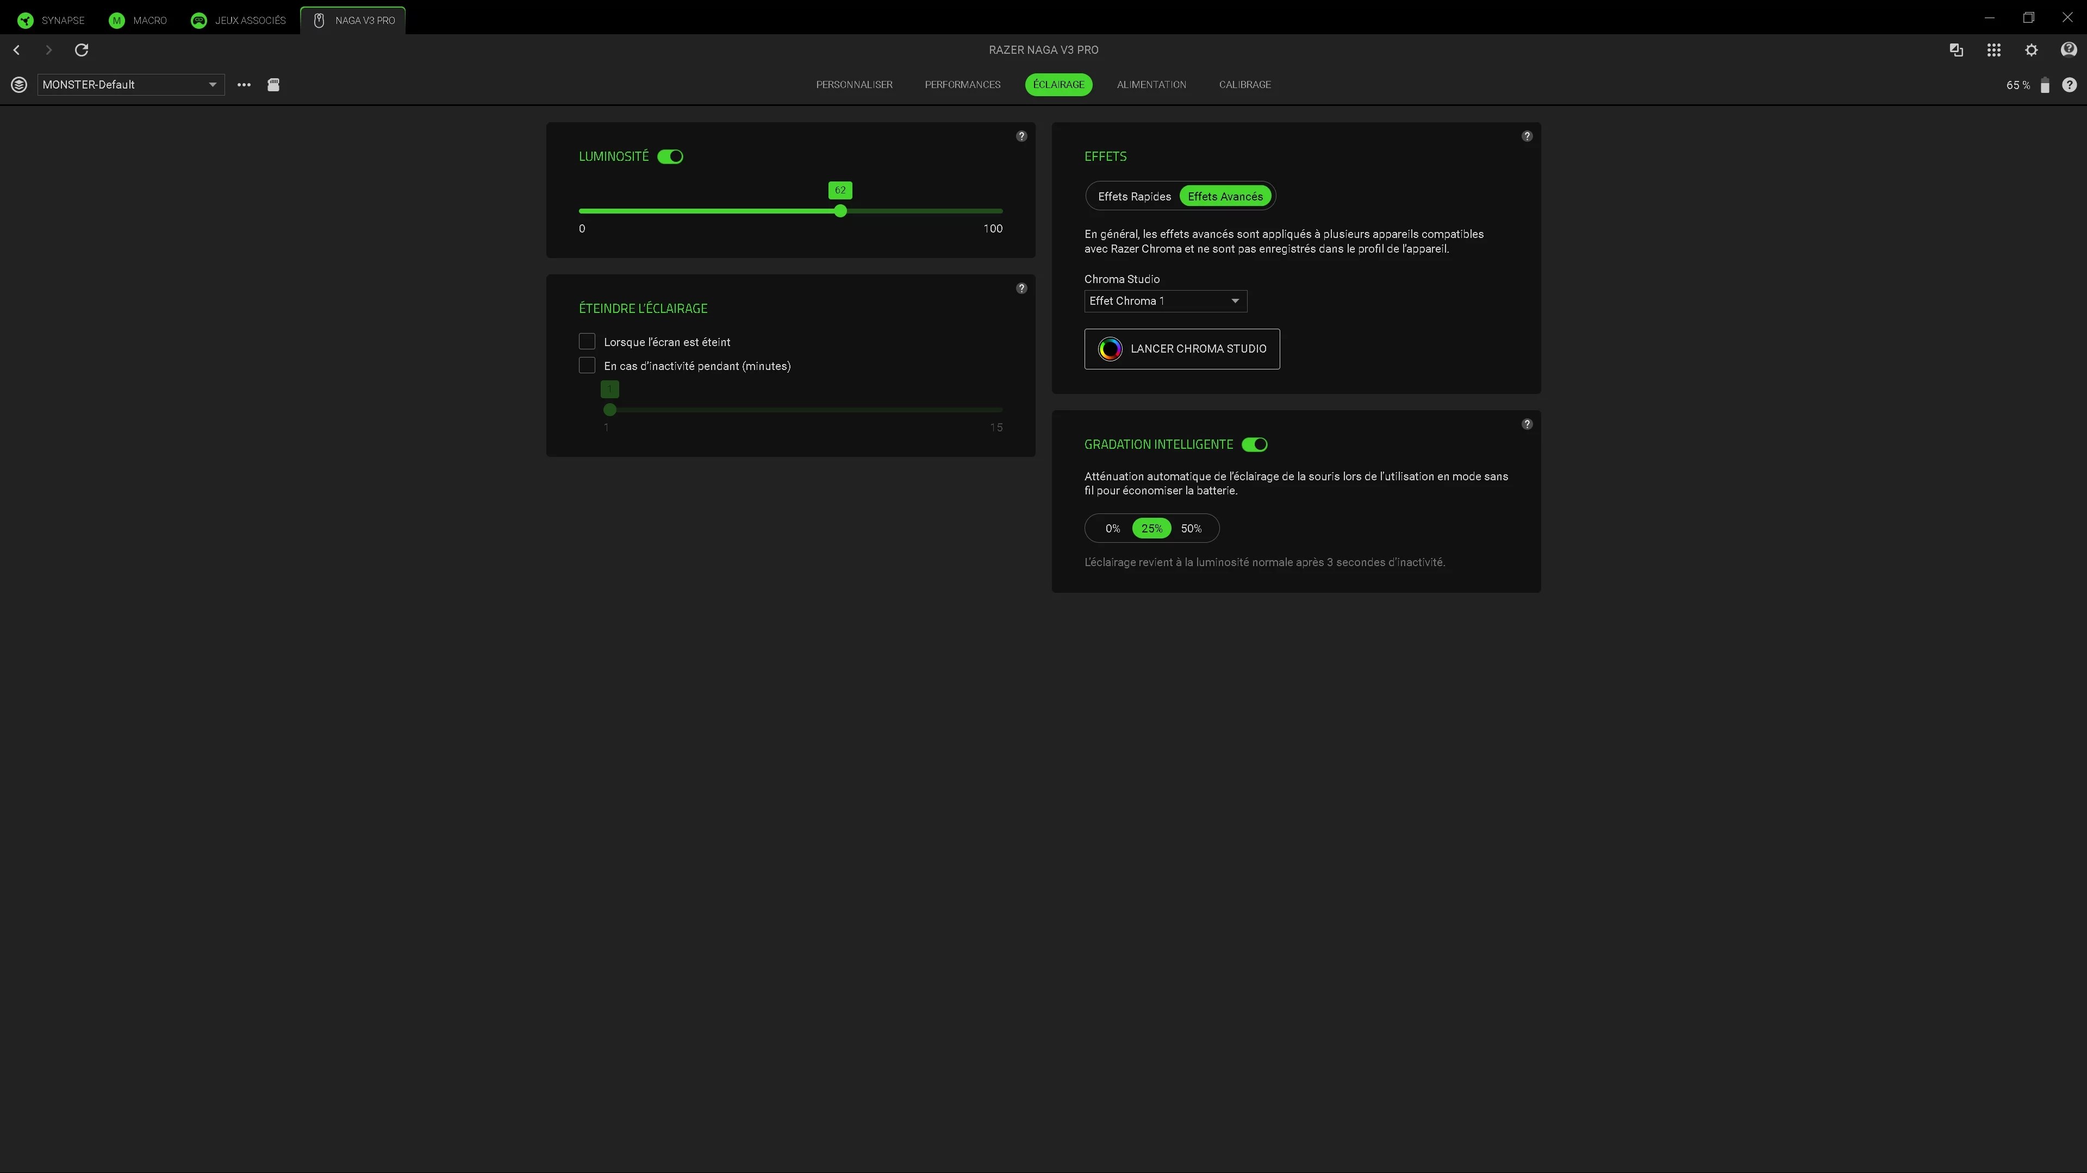The height and width of the screenshot is (1173, 2087).
Task: Open the Synapse tab
Action: [51, 20]
